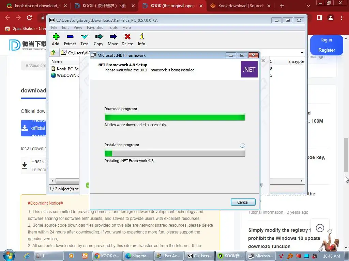Reload the page in Chrome
Viewport: 349px width, 261px height.
click(29, 18)
